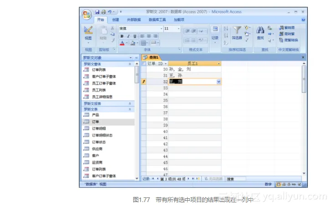Click the font color A swatch
This screenshot has height=207, width=332.
pos(122,43)
